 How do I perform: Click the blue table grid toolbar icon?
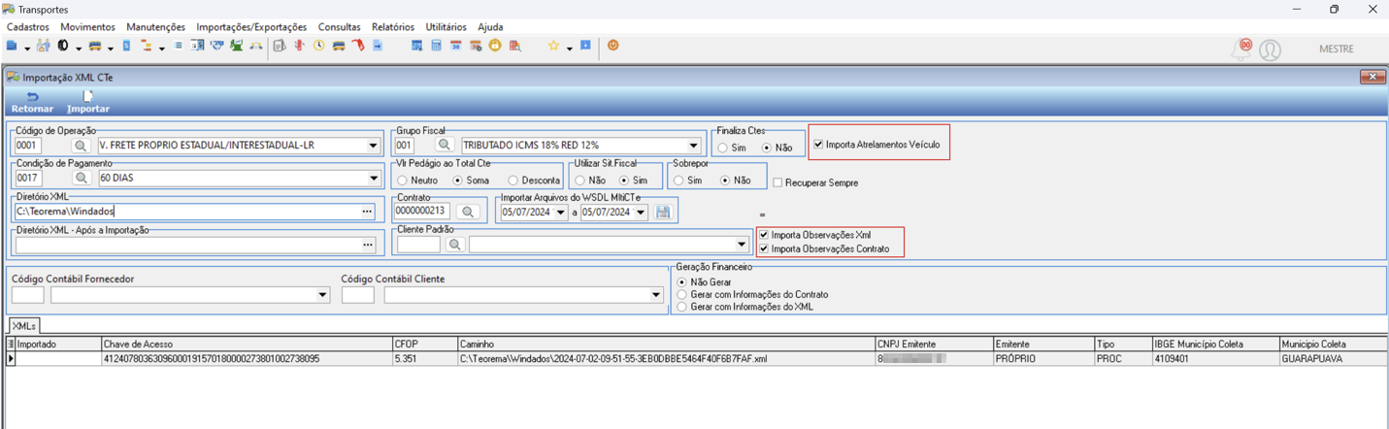(417, 46)
